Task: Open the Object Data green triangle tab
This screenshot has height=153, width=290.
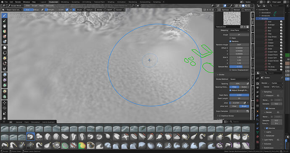Action: 258,132
